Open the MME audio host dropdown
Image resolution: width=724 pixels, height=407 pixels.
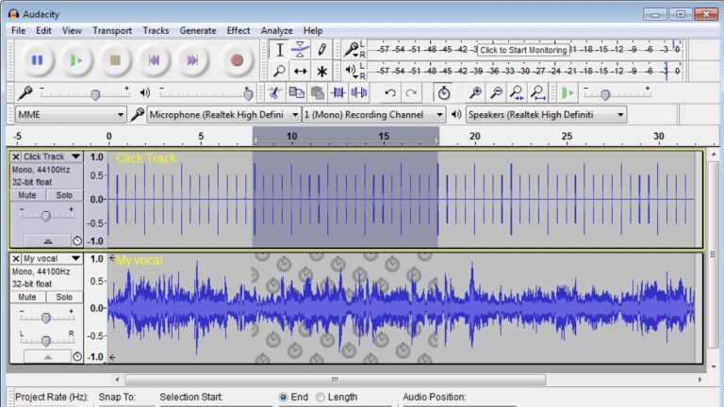[71, 114]
